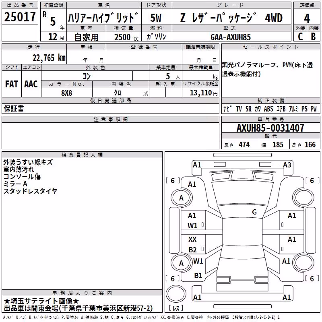The width and height of the screenshot is (322, 322).
Task: Select the grade Z レザーパッケージ 4WD
Action: click(x=231, y=18)
